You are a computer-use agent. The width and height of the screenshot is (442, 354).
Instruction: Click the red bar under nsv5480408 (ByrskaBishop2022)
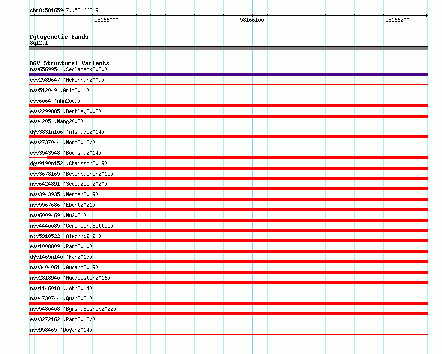(x=228, y=314)
